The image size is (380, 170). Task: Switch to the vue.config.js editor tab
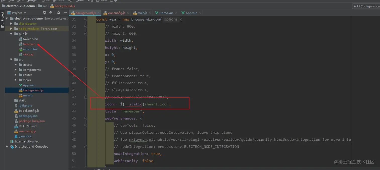[x=116, y=13]
